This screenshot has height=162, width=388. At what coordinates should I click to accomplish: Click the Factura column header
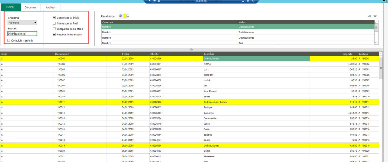click(368, 54)
